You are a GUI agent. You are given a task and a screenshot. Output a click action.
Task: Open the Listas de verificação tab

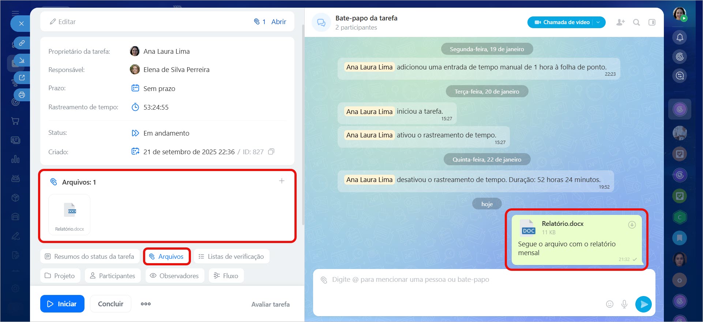tap(232, 257)
